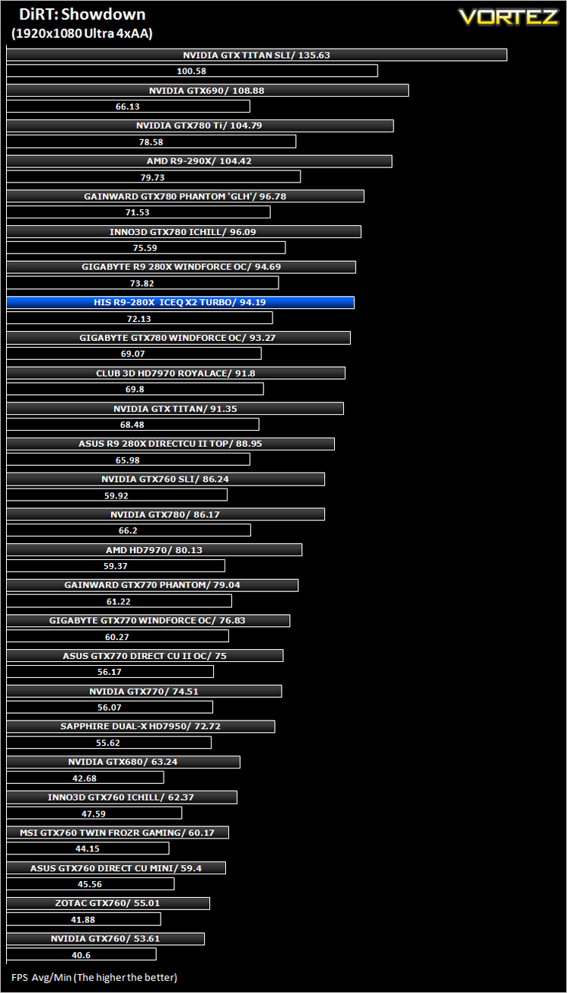Click INNO3D GTX760 ICHILL/ 62.37 bar
This screenshot has height=993, width=567.
click(x=122, y=797)
